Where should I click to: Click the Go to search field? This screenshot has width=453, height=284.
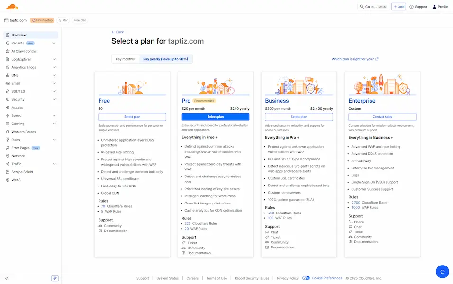pyautogui.click(x=373, y=7)
